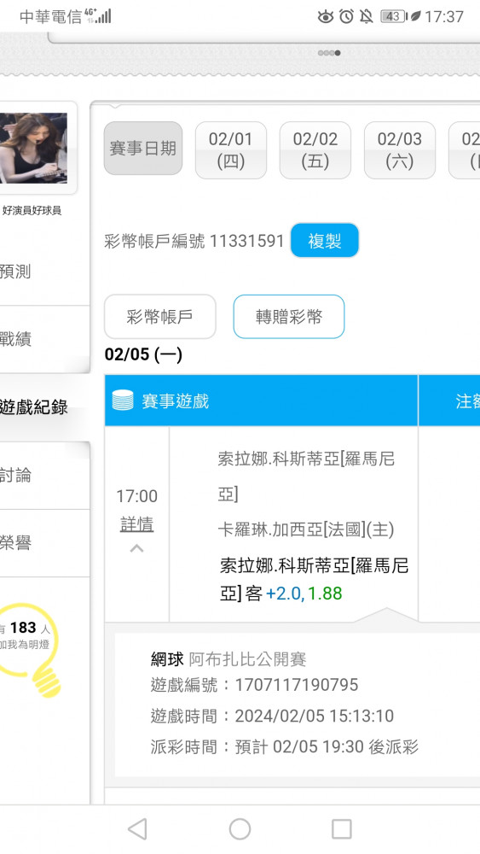Collapse the 17:00 match details chevron
480x854 pixels.
click(137, 548)
